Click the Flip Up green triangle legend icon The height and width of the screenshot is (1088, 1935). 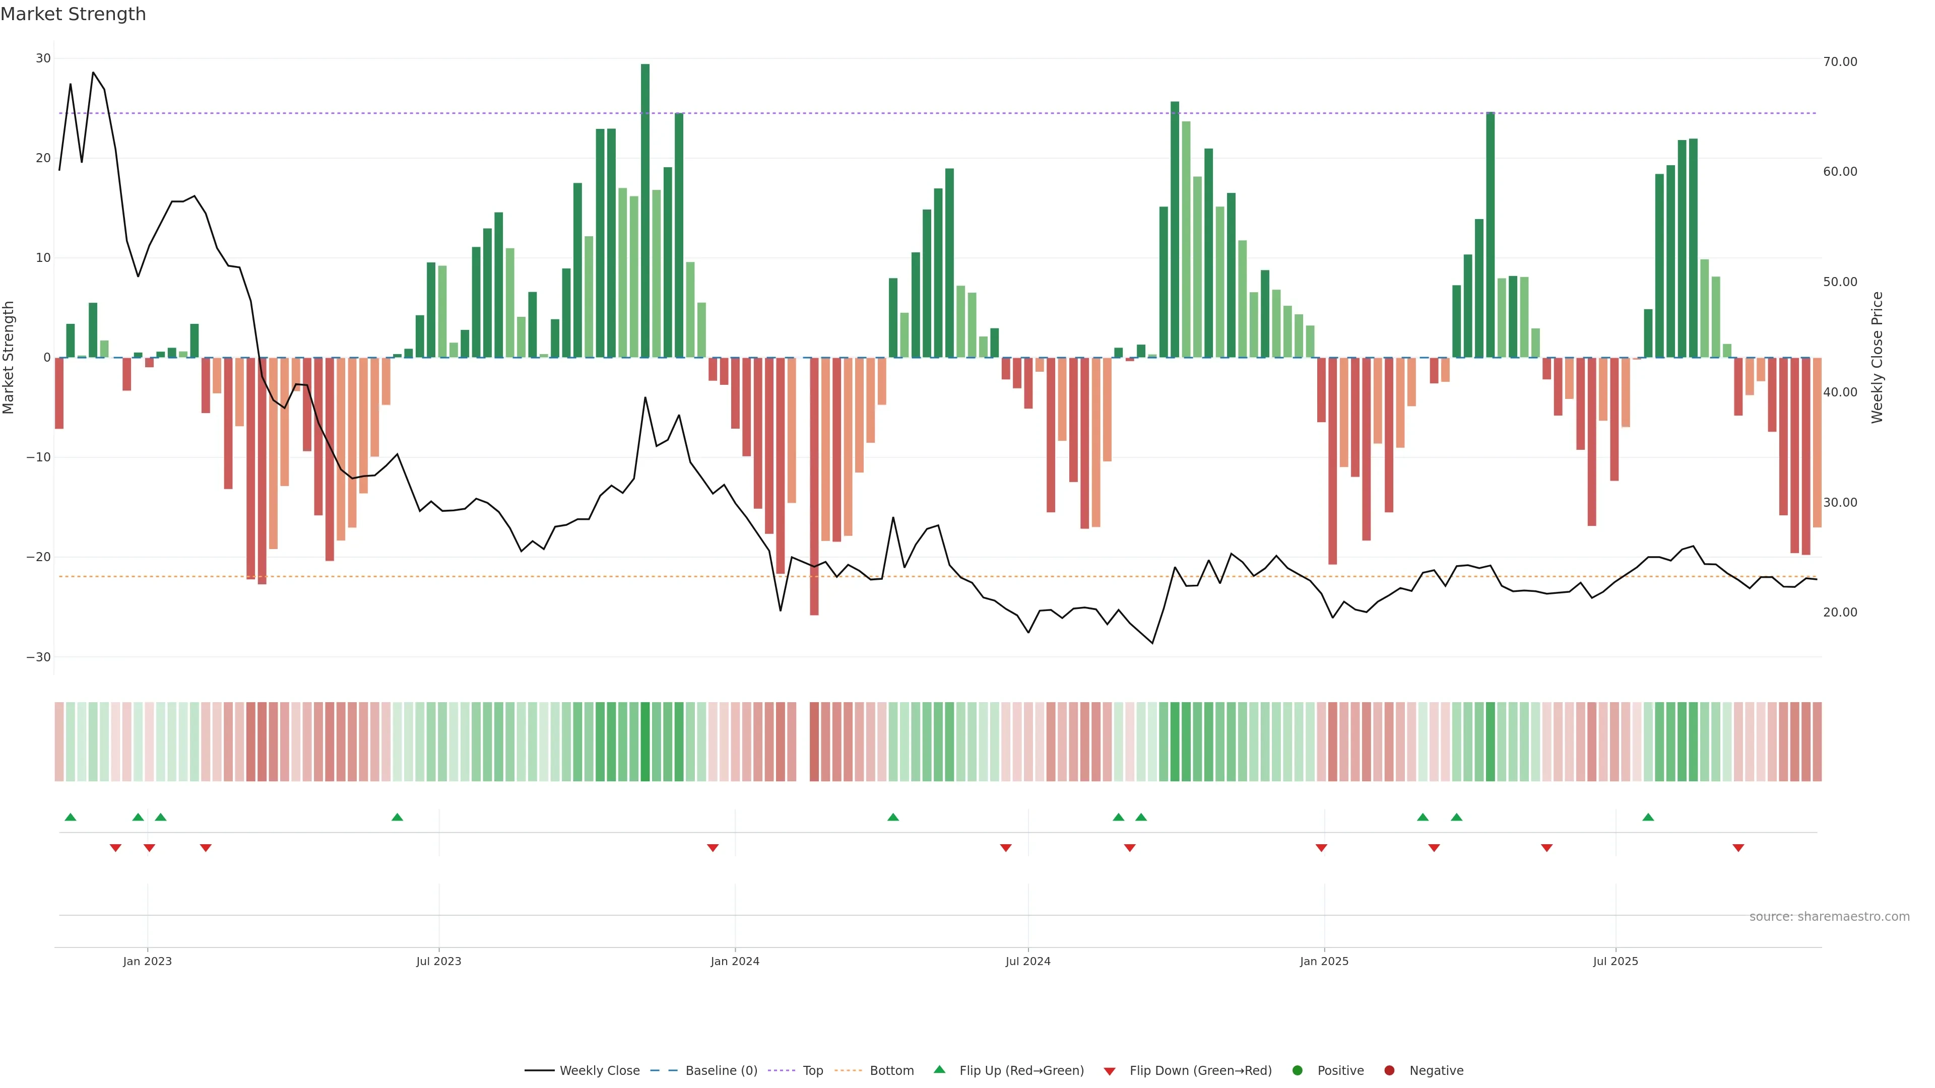point(939,1069)
